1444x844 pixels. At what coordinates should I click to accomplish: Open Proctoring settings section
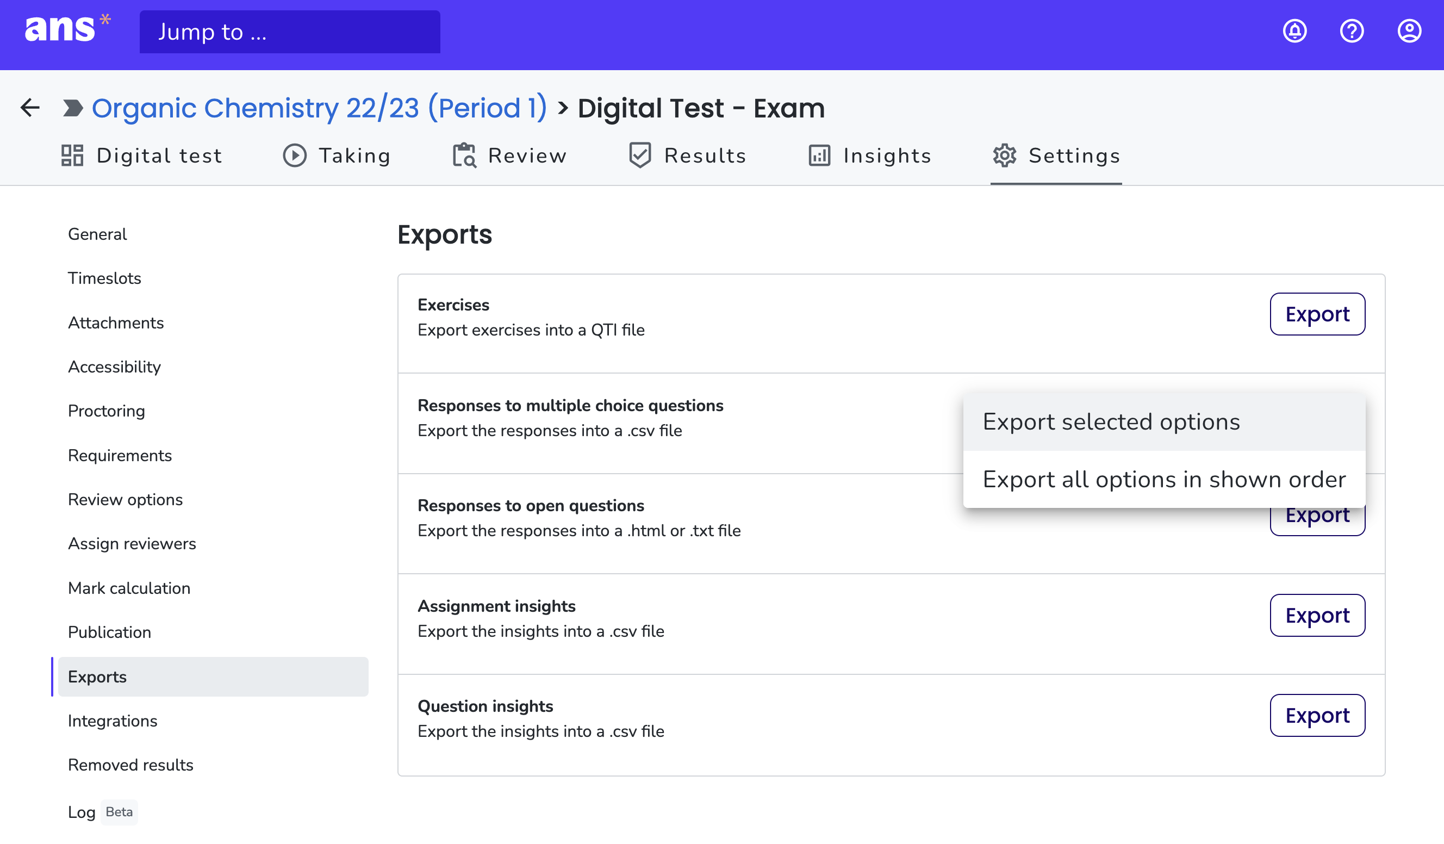click(107, 412)
